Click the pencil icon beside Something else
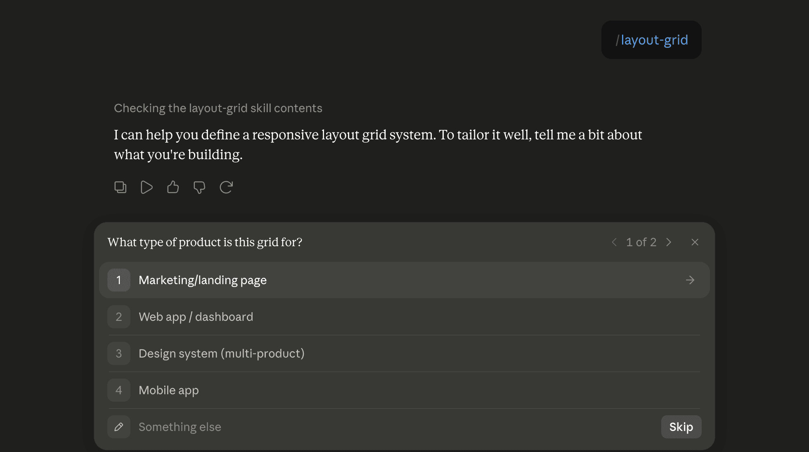The width and height of the screenshot is (809, 452). 119,427
